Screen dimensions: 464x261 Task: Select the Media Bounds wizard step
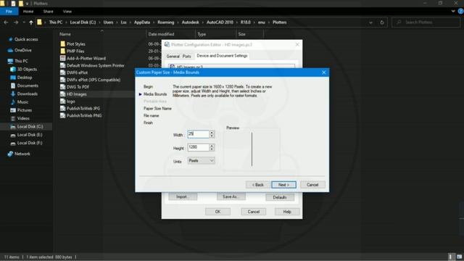coord(155,94)
